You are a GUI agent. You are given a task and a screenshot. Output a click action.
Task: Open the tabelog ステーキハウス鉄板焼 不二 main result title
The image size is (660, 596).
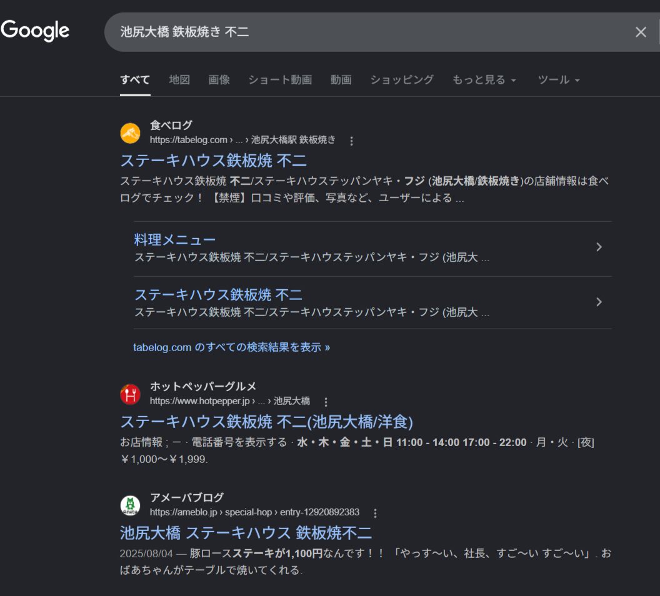pos(213,161)
